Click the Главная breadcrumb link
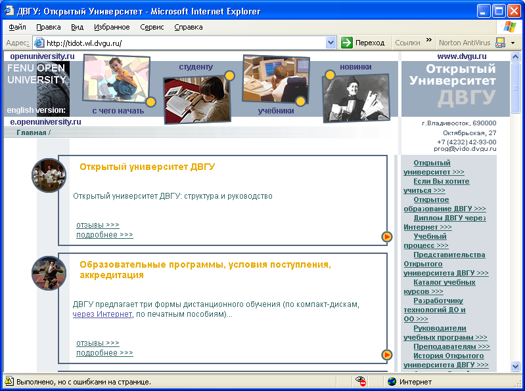 click(x=32, y=133)
